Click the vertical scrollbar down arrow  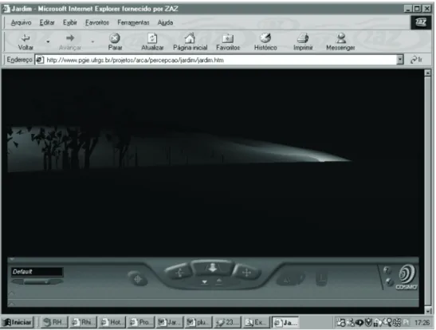[428, 310]
